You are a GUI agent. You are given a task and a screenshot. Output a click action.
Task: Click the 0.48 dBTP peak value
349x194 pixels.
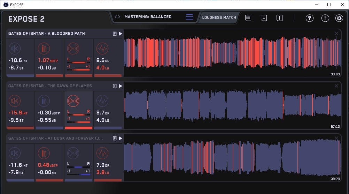(48, 165)
